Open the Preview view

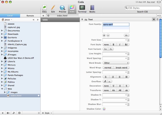[x=62, y=9]
